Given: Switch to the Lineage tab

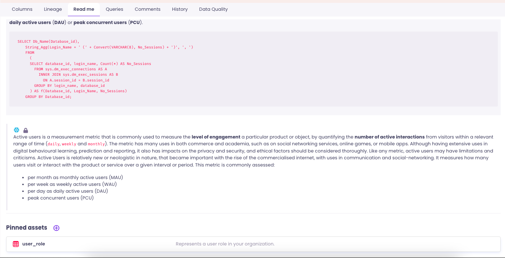Looking at the screenshot, I should pos(53,9).
